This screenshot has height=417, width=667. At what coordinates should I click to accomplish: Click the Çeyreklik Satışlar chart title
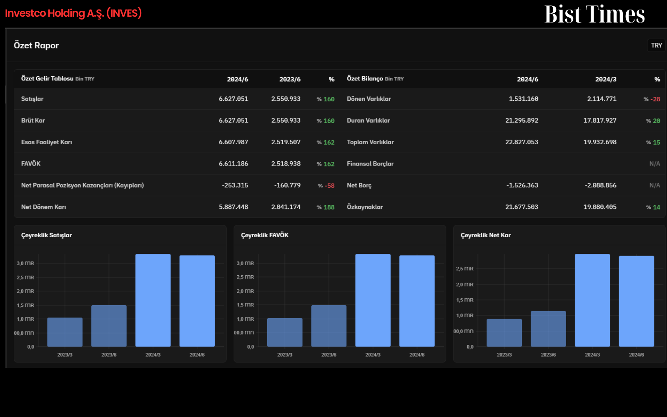point(47,235)
